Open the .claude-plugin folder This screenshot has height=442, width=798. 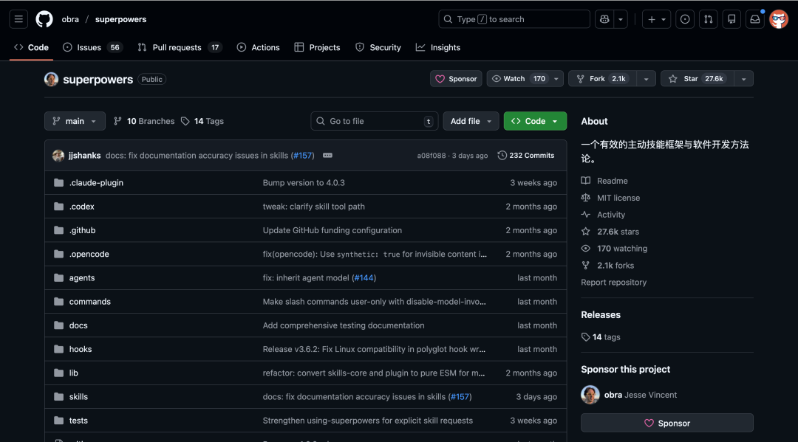coord(96,182)
